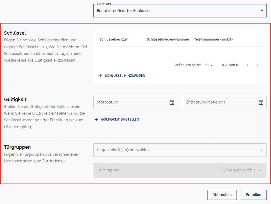Click the Startdatum calendar icon
Screen dimensions: 271x204
point(172,102)
